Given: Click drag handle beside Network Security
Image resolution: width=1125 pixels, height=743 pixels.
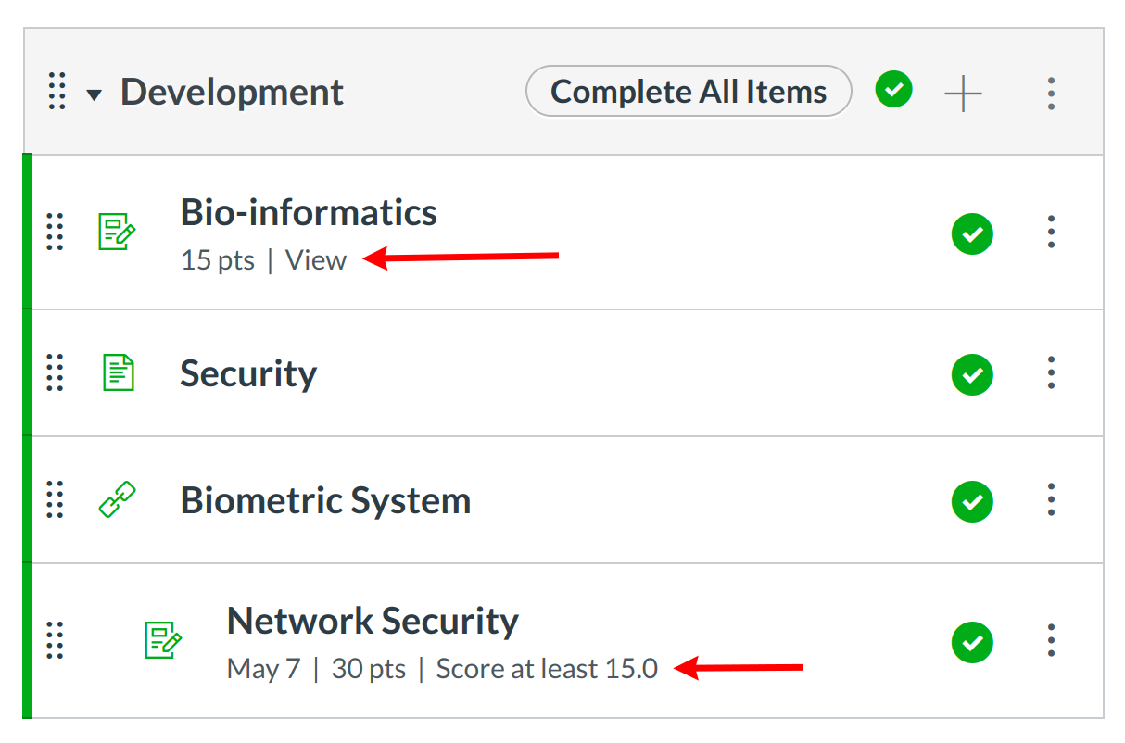Looking at the screenshot, I should (x=55, y=640).
